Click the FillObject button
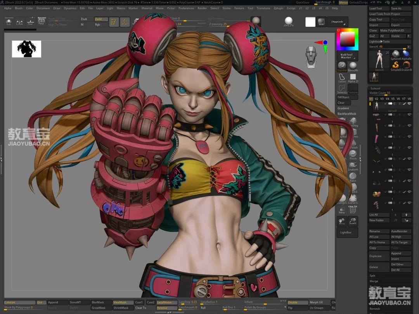 347,97
